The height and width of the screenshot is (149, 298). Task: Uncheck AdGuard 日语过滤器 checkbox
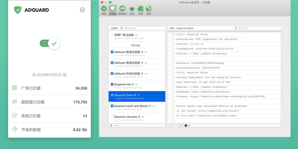[x=112, y=73]
